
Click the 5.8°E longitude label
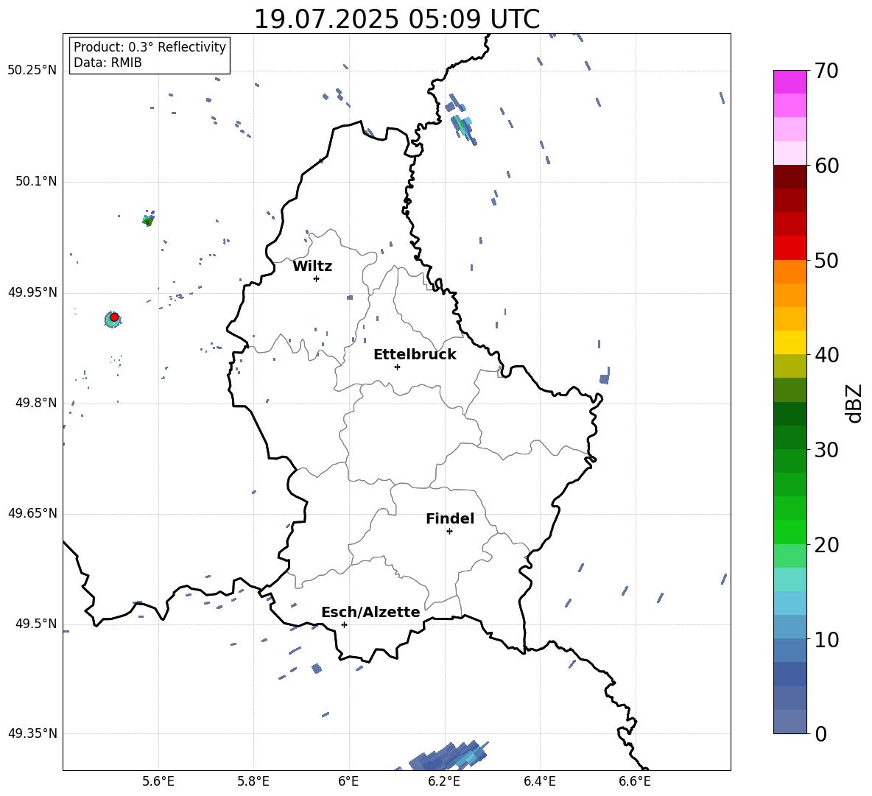pos(253,781)
